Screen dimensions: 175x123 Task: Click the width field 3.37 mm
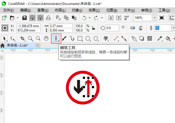click(61, 26)
